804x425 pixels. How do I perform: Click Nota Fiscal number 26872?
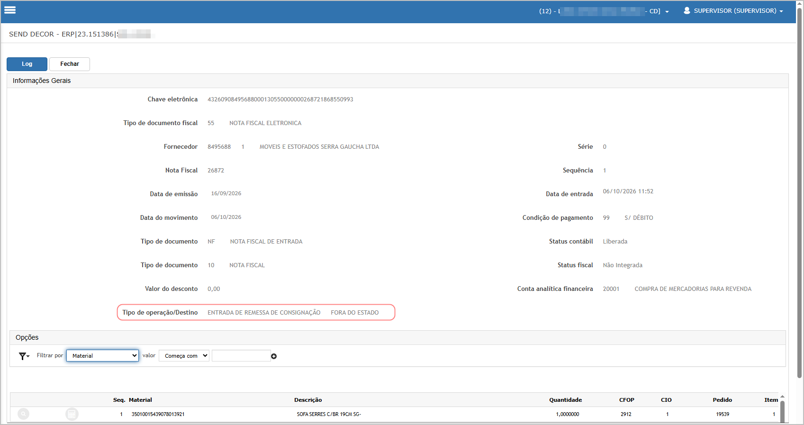216,171
